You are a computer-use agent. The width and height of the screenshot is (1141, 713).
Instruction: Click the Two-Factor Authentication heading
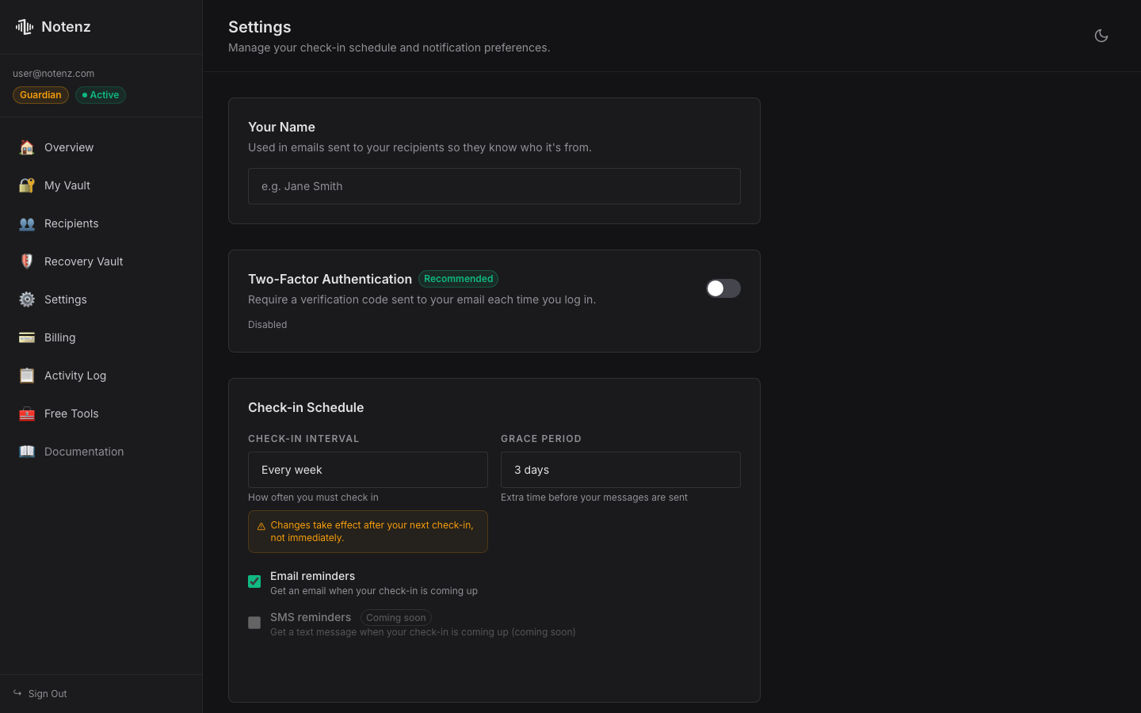point(330,279)
